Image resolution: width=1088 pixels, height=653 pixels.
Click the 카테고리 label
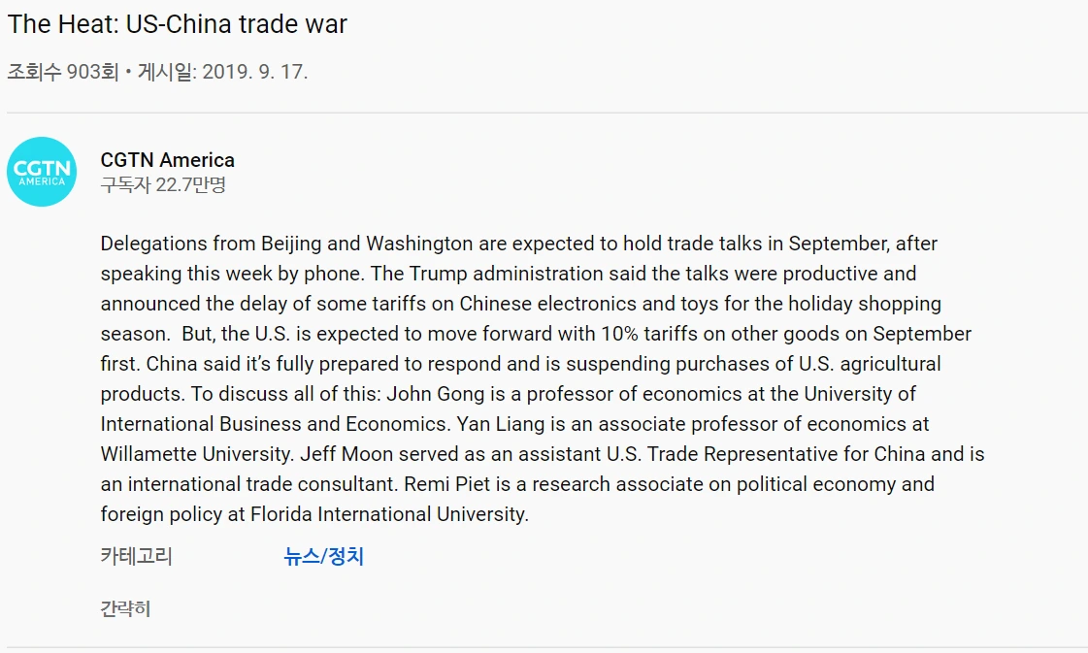click(136, 557)
